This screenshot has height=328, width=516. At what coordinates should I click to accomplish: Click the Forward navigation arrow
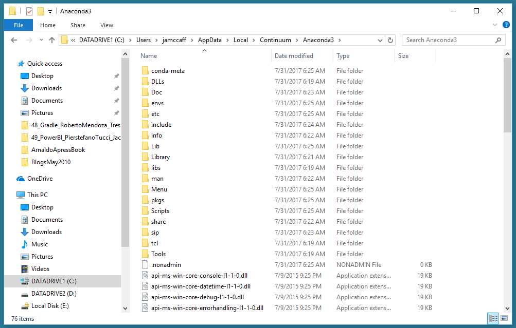point(29,40)
